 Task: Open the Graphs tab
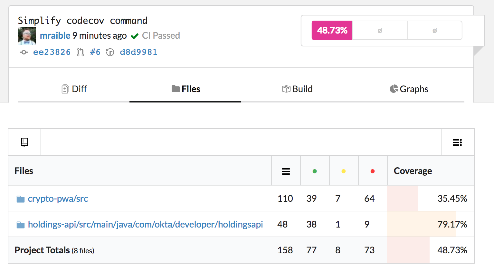409,89
